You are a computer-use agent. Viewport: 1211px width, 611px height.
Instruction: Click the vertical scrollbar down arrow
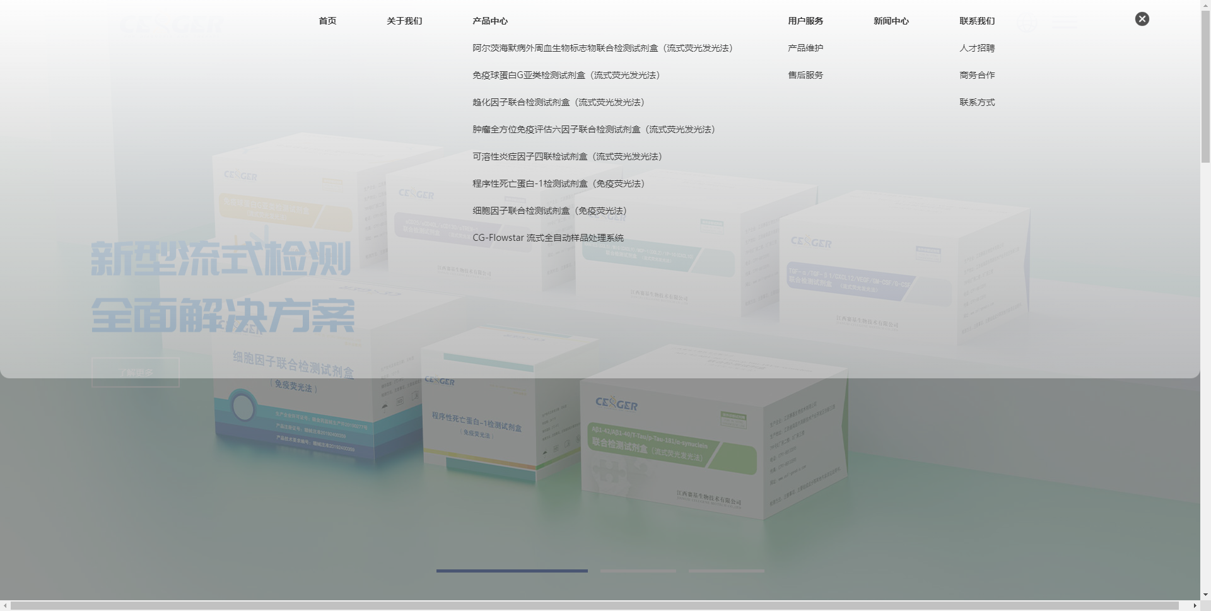click(1205, 595)
